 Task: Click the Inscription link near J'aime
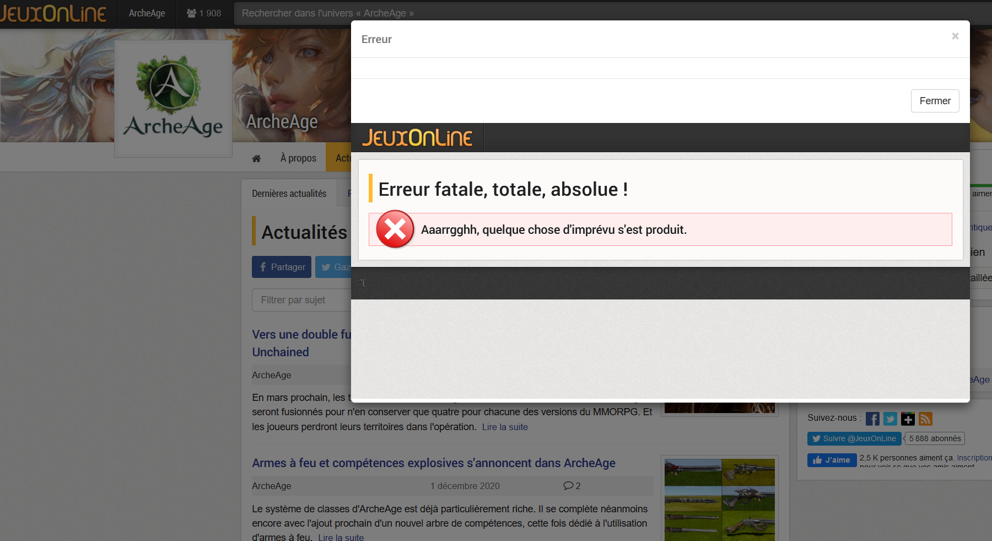click(974, 458)
